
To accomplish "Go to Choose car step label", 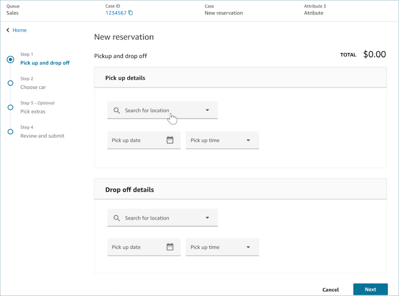I will click(33, 87).
